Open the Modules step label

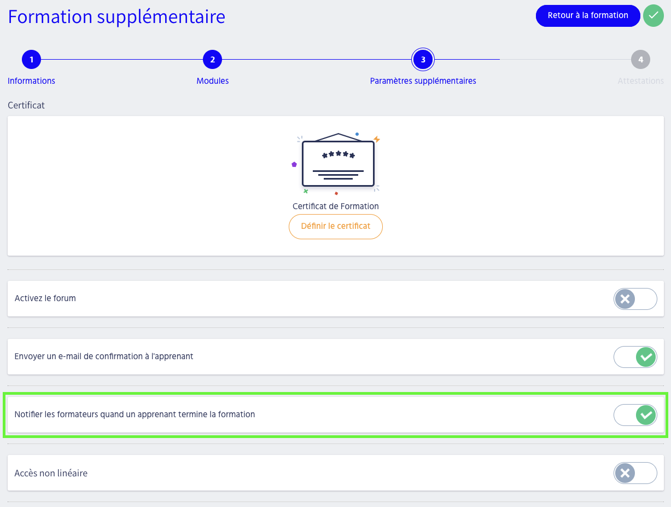click(213, 81)
